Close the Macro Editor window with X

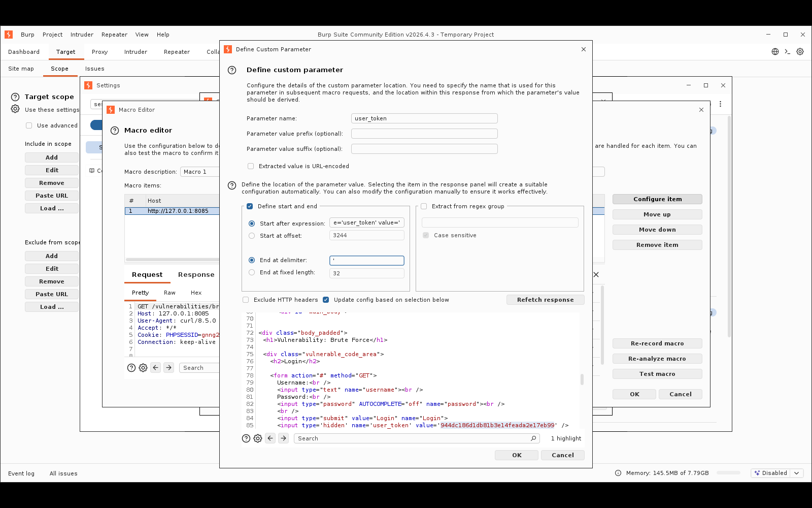(701, 110)
